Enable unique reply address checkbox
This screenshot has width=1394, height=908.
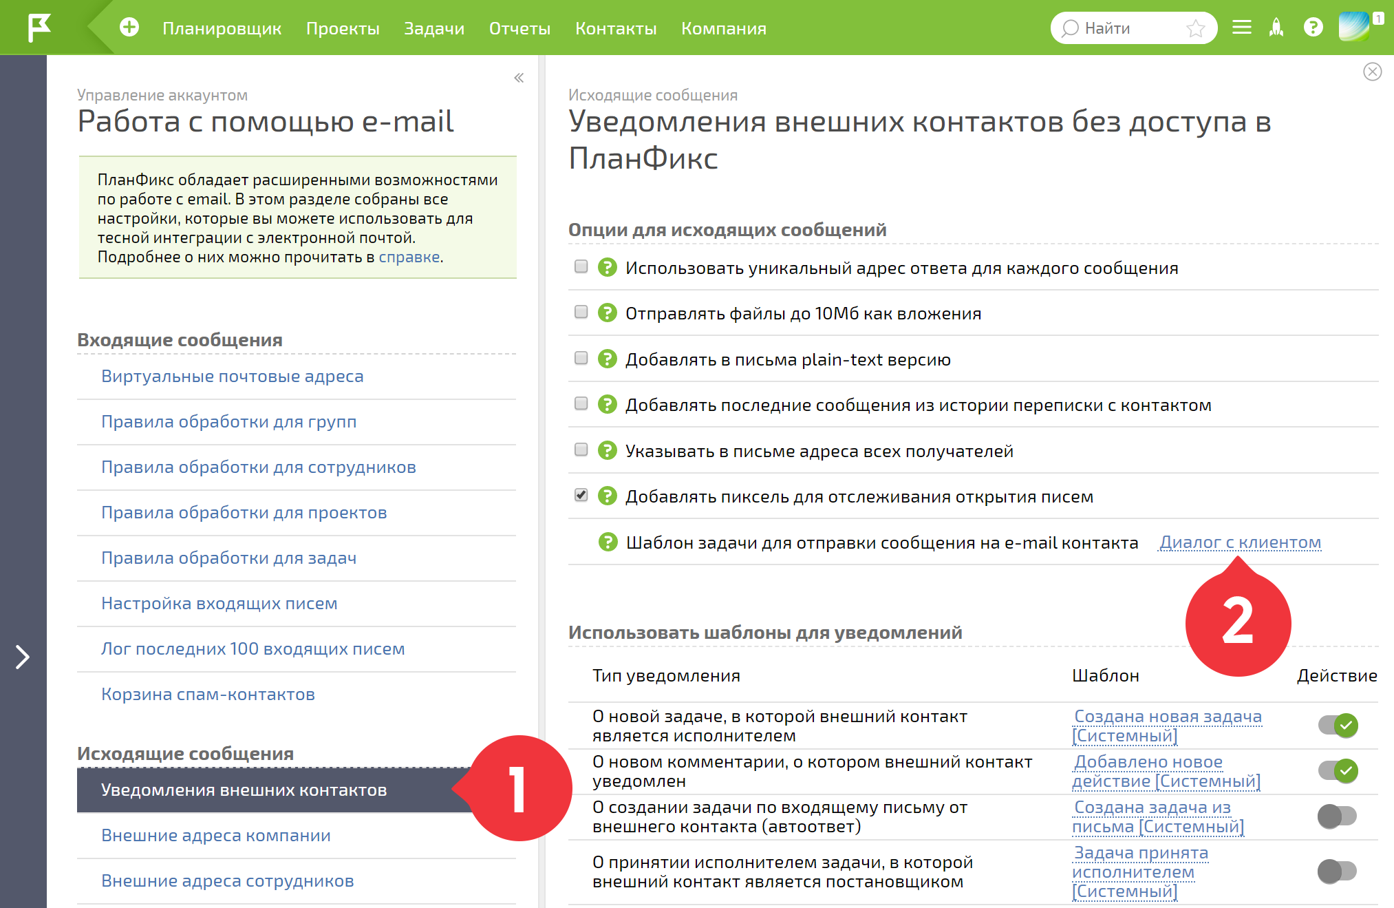click(581, 266)
